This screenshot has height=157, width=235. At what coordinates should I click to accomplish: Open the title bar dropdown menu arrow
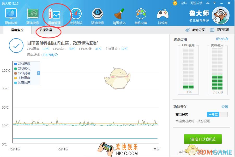coord(215,3)
